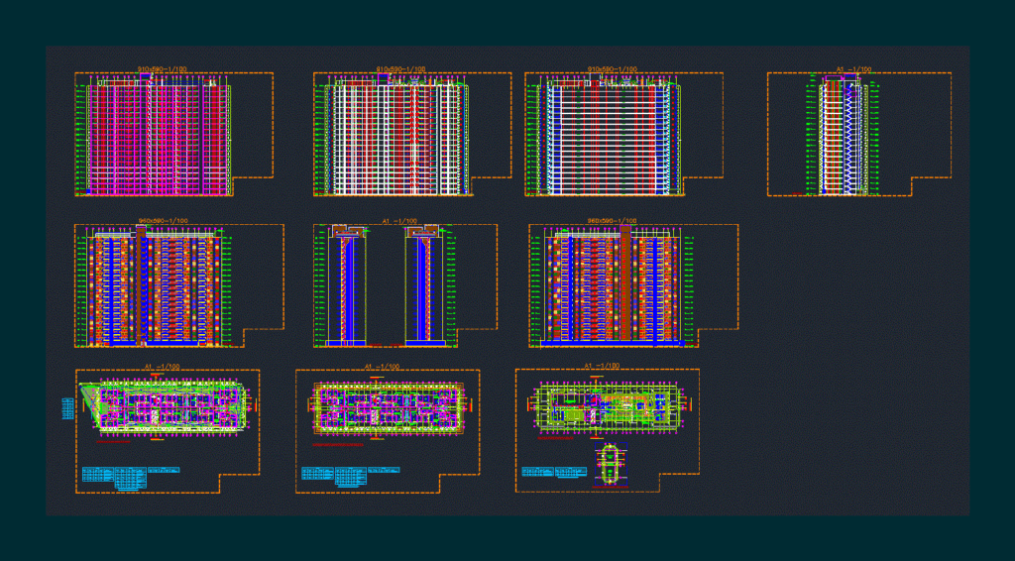1015x561 pixels.
Task: Select the twin blue column section drawing
Action: coord(387,284)
